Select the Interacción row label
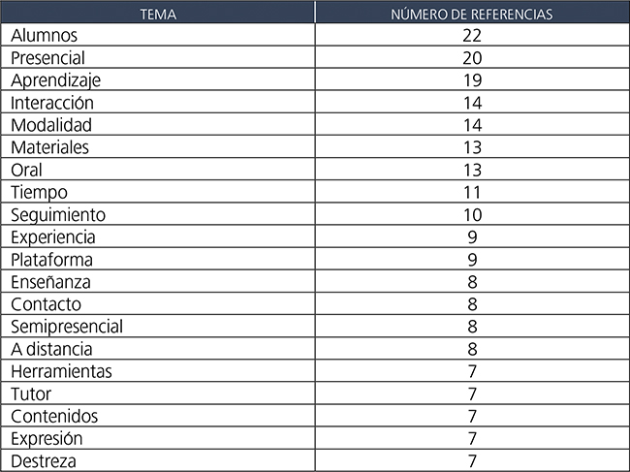Viewport: 630px width, 472px height. tap(52, 103)
